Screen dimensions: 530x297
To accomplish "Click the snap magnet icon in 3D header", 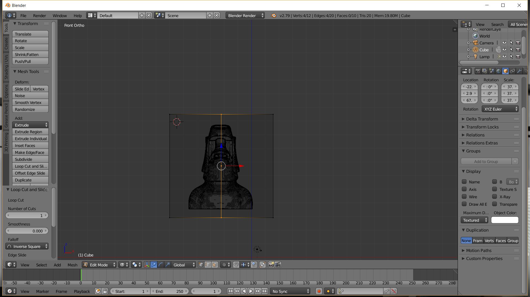I will (x=236, y=265).
